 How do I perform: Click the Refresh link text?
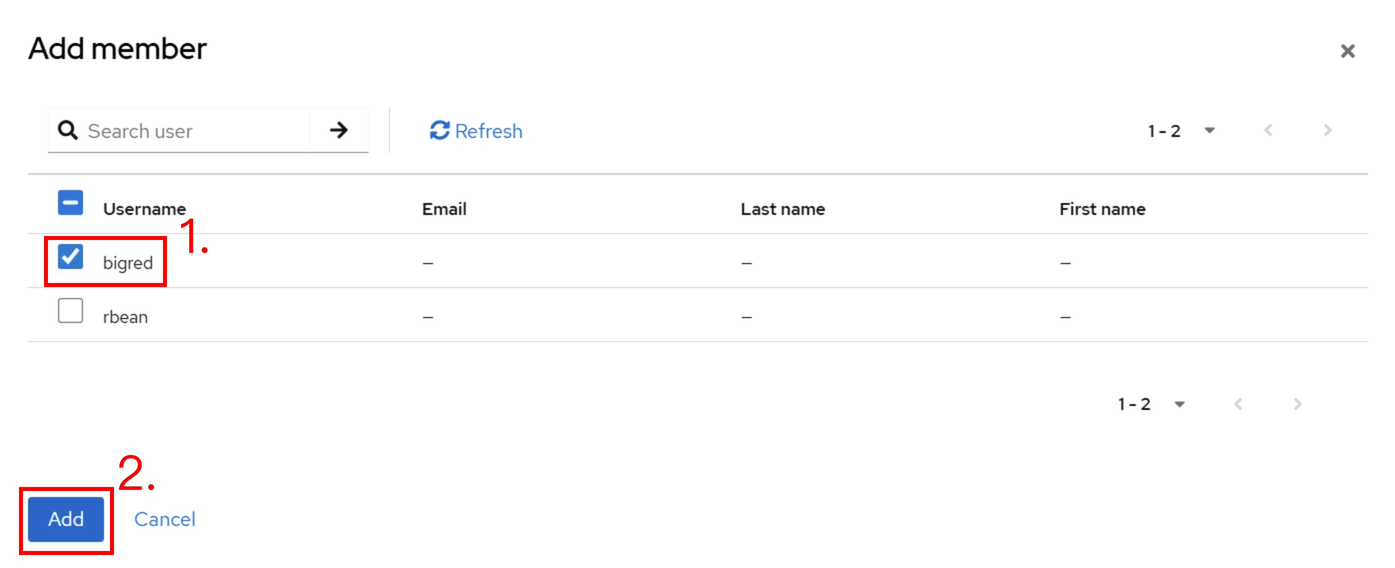coord(488,131)
